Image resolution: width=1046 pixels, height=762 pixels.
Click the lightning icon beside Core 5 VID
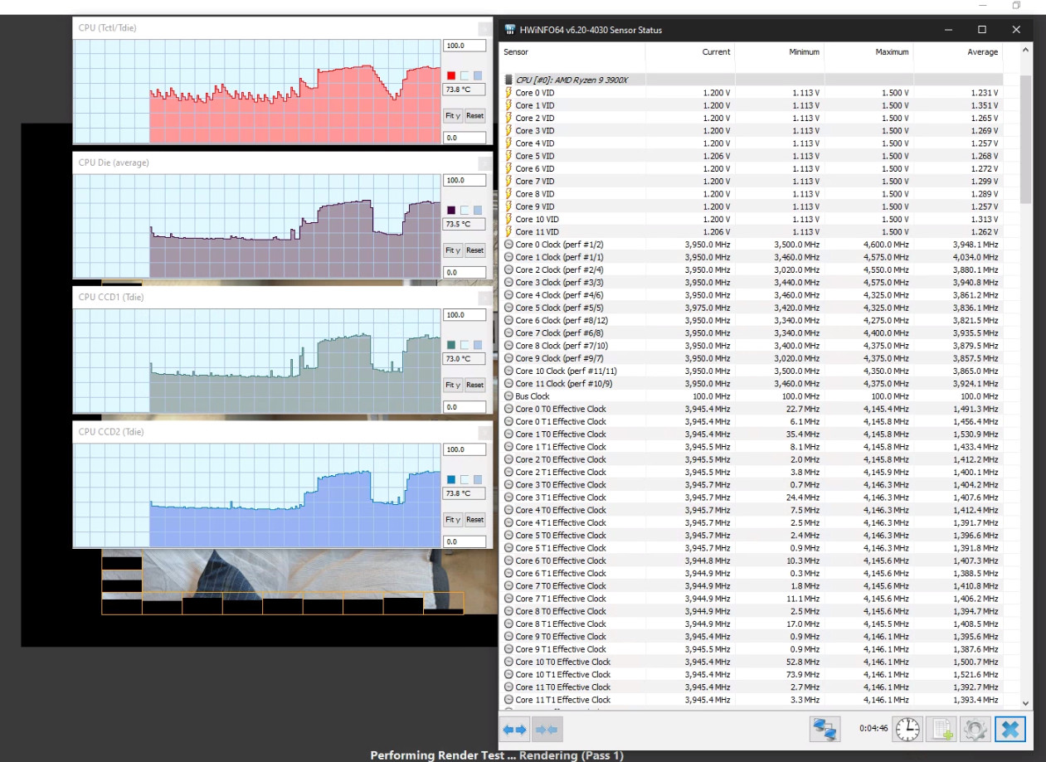point(508,156)
